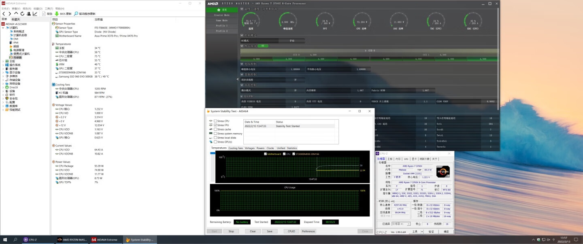This screenshot has width=583, height=244.
Task: Open the AIDA64 user icon in toolbar
Action: [x=28, y=14]
